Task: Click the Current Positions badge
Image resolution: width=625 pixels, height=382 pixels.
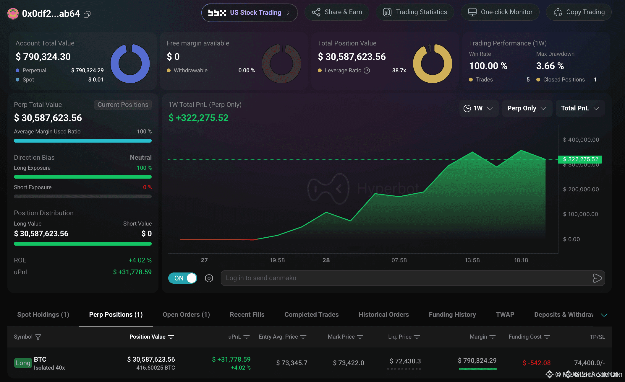Action: (x=123, y=105)
